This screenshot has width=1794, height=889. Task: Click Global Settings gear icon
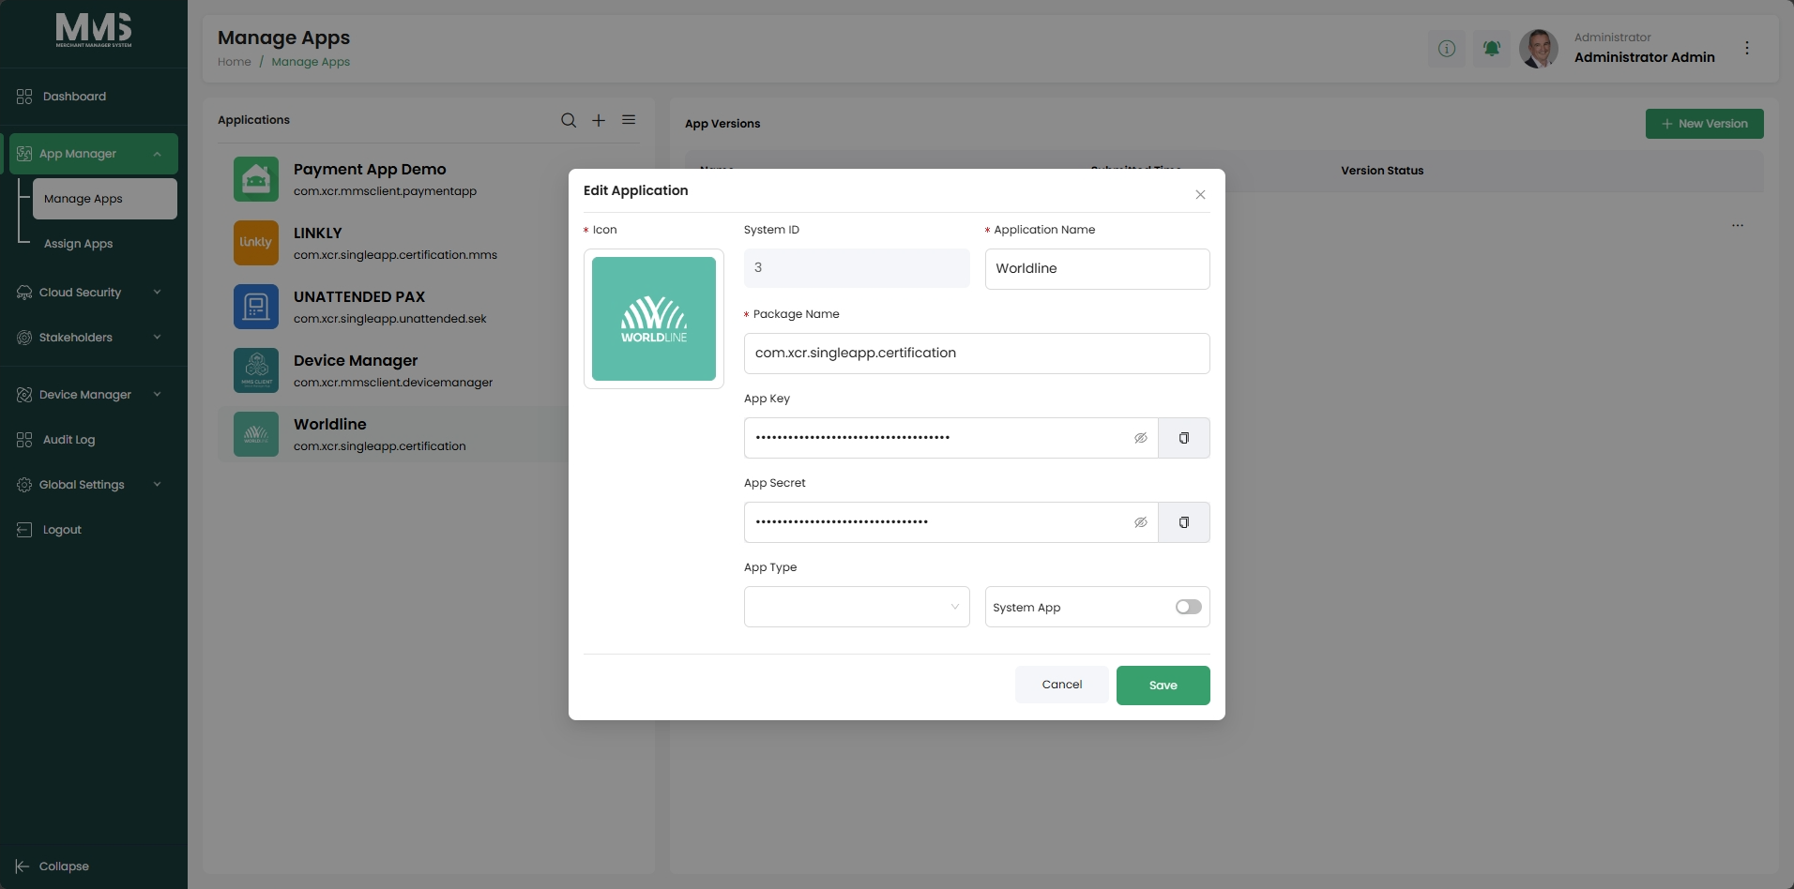(x=24, y=485)
